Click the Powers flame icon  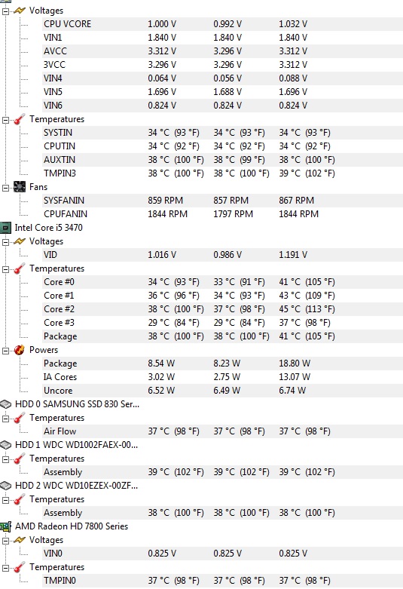(20, 350)
